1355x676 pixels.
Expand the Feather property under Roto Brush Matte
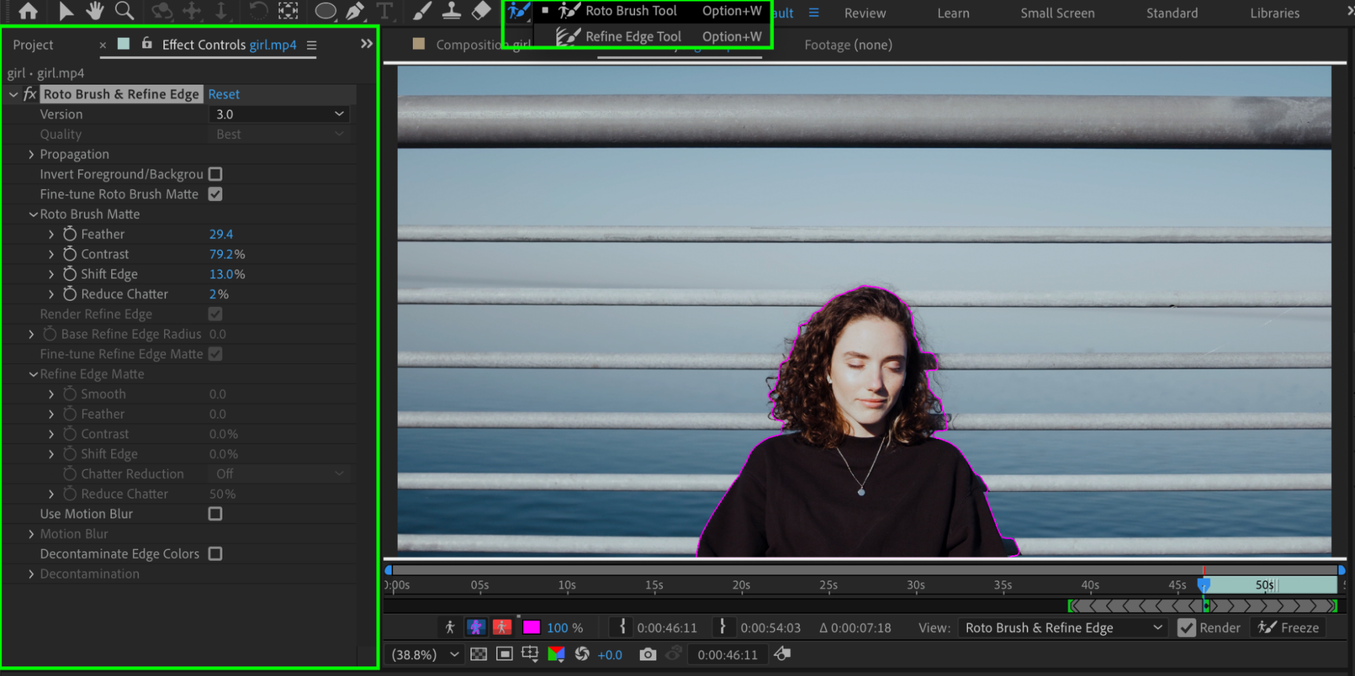52,234
